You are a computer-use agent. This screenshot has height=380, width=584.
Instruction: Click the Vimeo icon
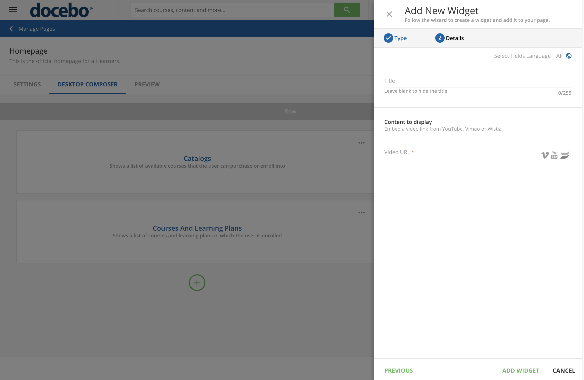(x=545, y=155)
